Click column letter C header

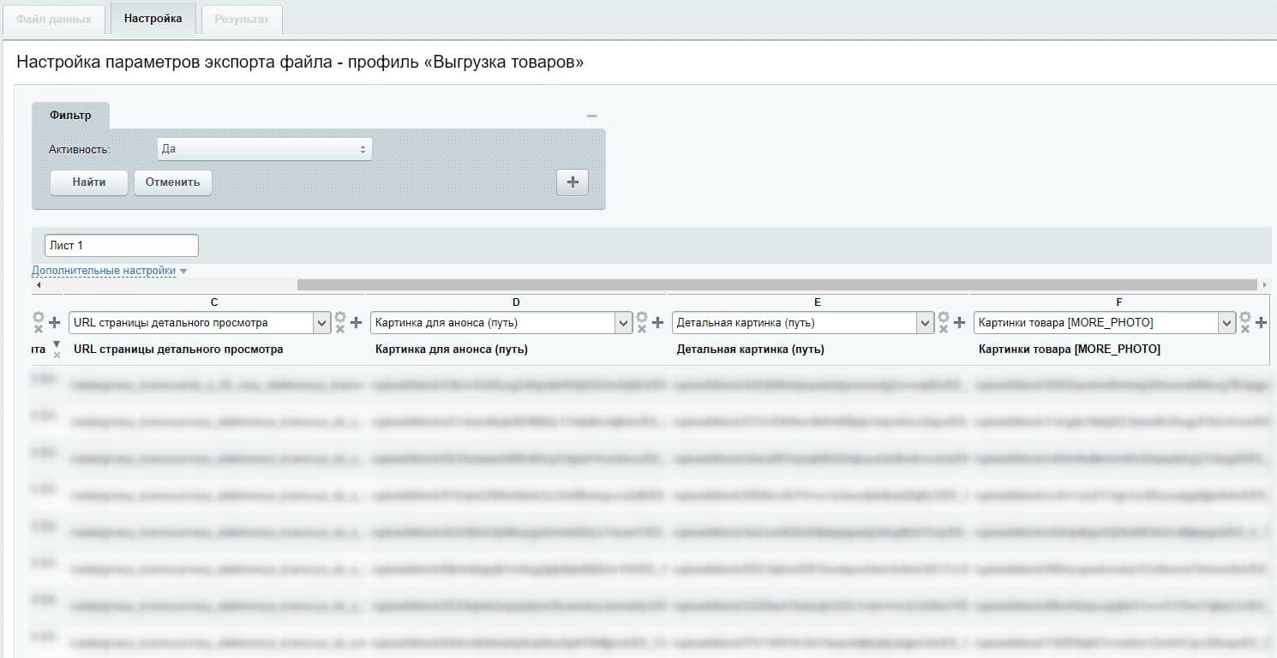(x=214, y=302)
